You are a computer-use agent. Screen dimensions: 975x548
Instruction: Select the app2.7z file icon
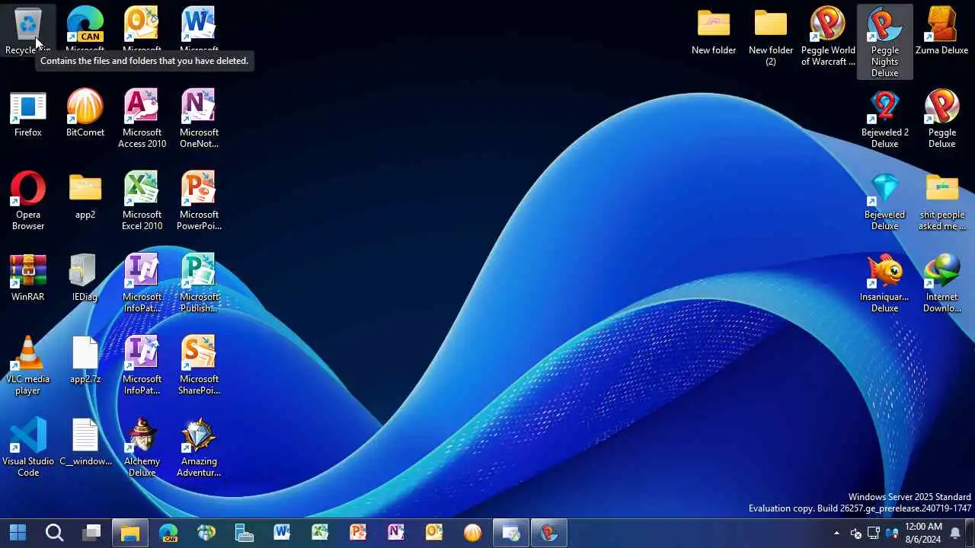coord(85,361)
